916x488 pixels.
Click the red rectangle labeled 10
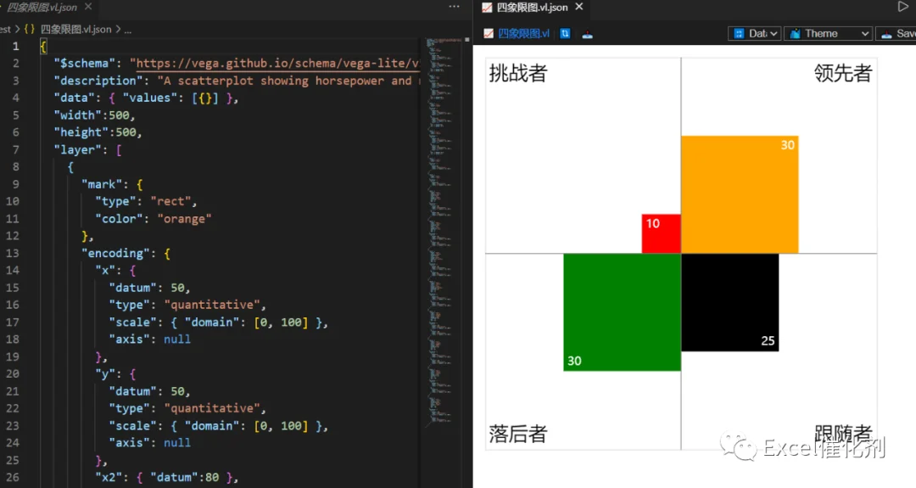662,233
